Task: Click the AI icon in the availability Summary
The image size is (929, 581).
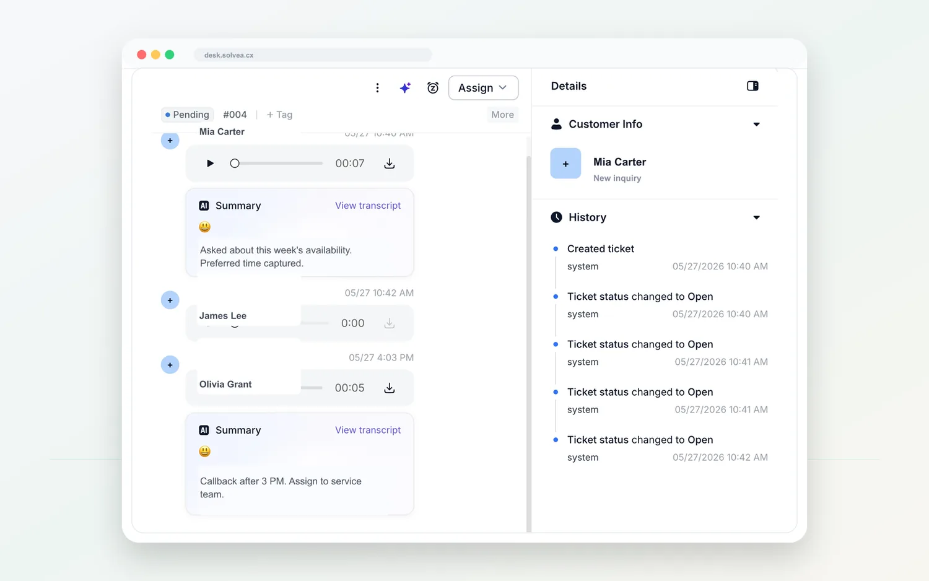Action: (x=204, y=206)
